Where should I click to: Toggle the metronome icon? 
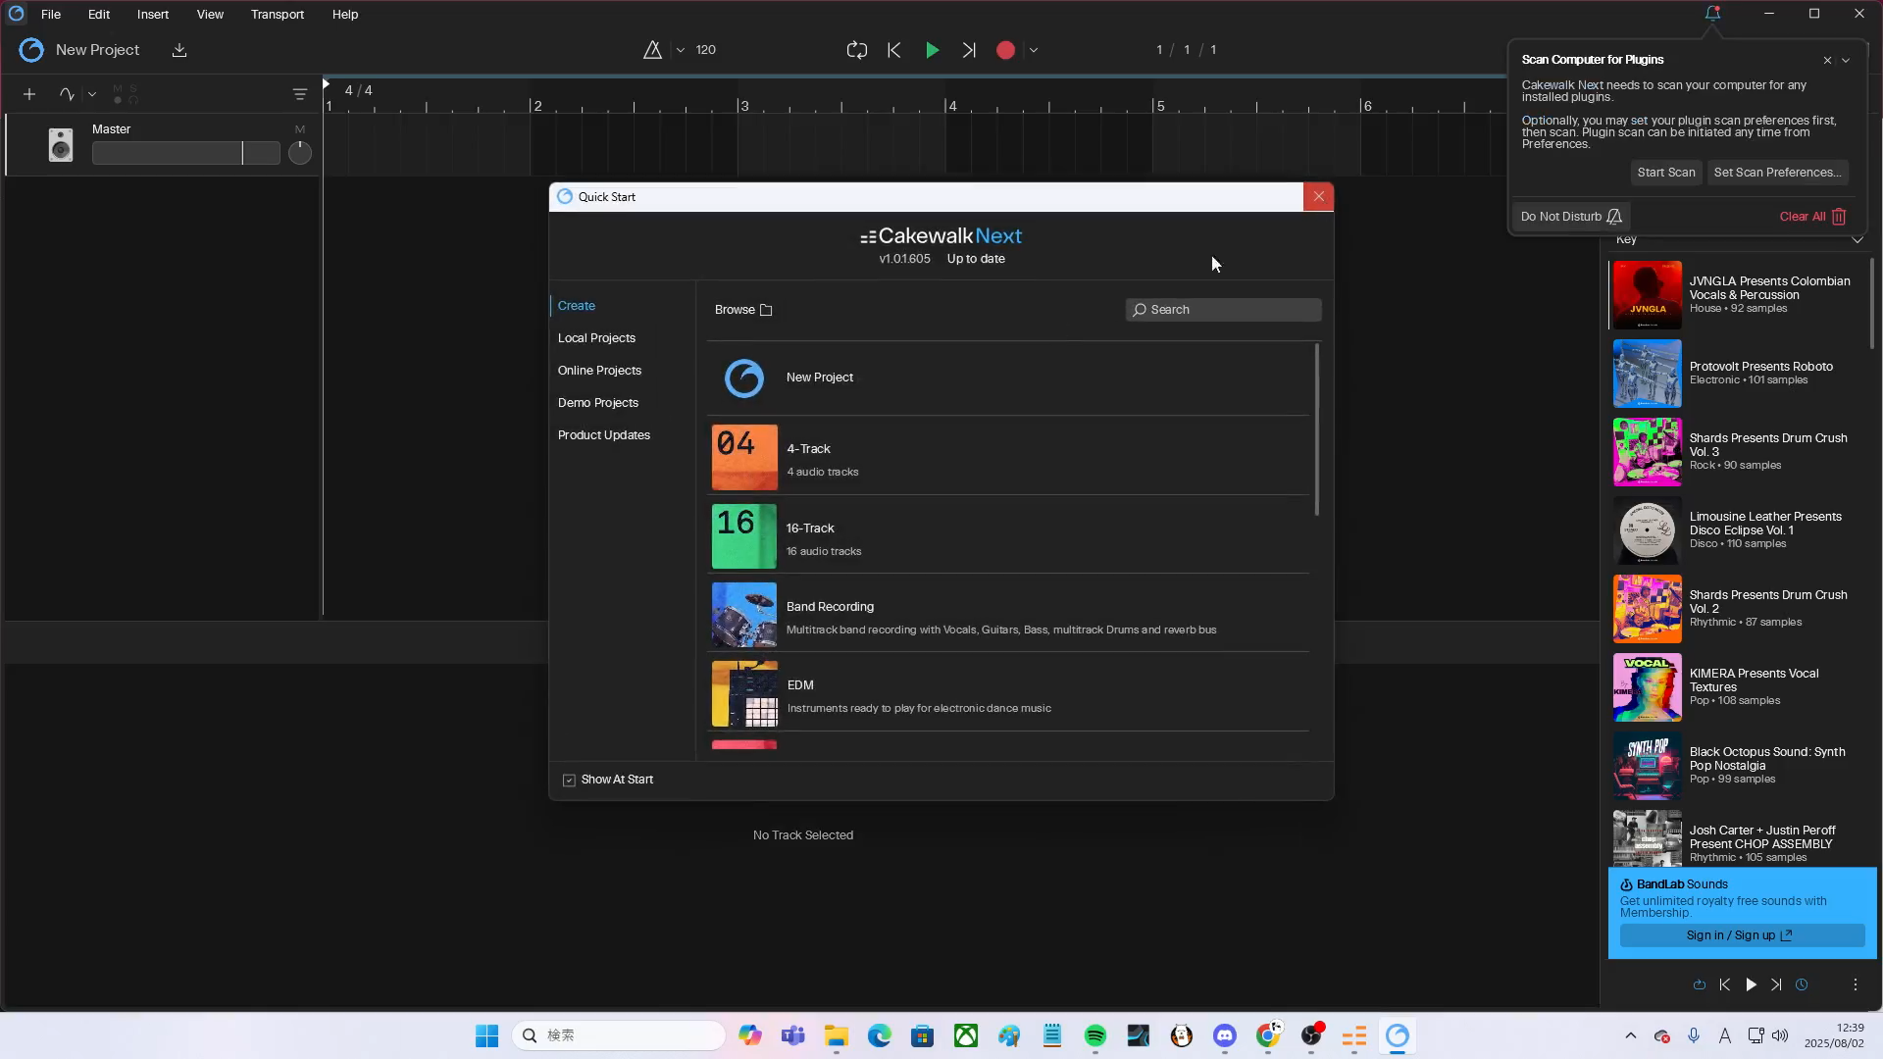(x=652, y=50)
